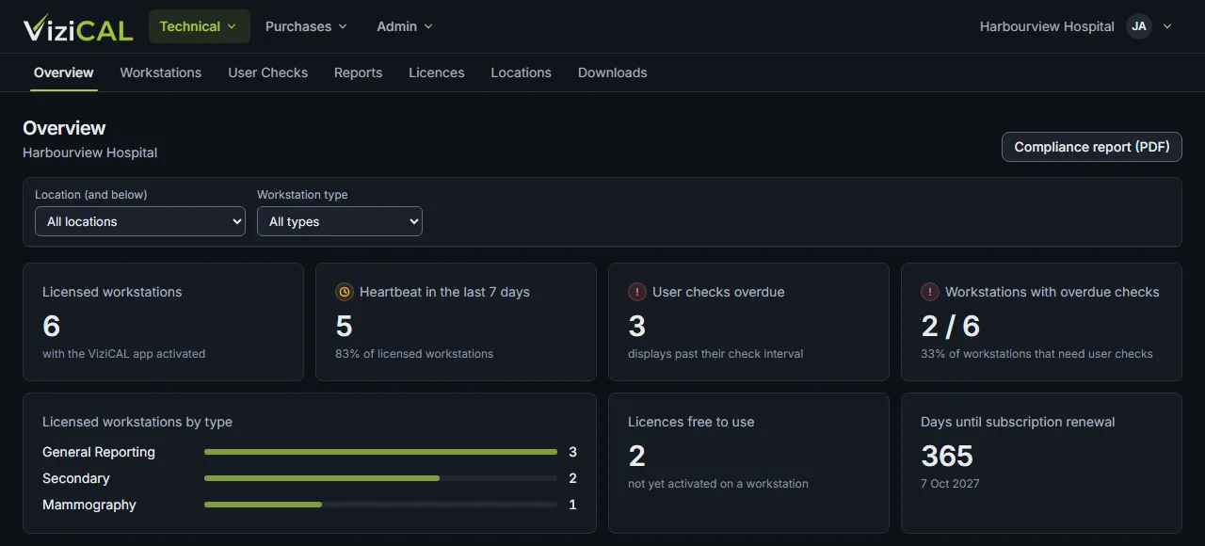Click the ViziCAL logo
This screenshot has height=546, width=1205.
[x=78, y=27]
